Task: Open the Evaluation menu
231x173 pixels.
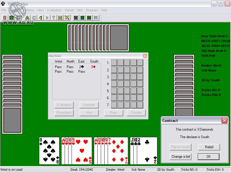Action: point(54,10)
